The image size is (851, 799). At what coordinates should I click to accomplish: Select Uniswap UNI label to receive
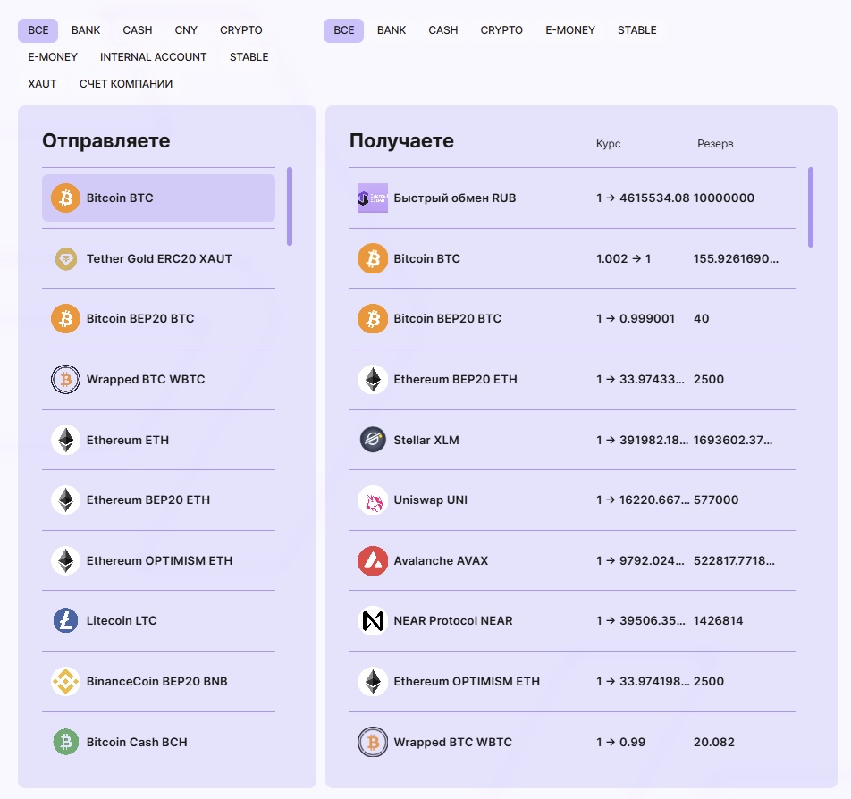point(430,500)
